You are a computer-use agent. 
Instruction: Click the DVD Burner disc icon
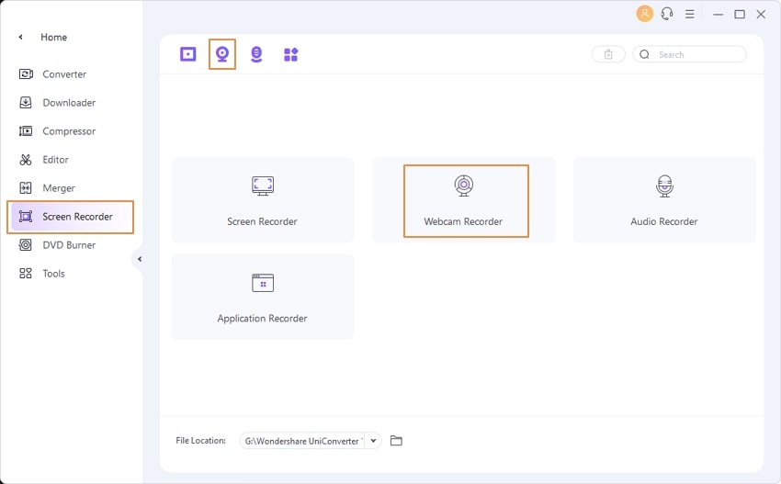[26, 245]
